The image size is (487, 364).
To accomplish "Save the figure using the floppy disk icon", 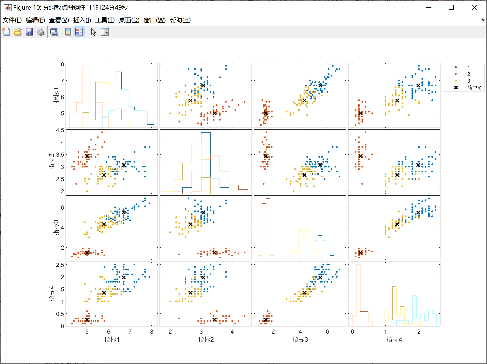I will click(x=29, y=32).
